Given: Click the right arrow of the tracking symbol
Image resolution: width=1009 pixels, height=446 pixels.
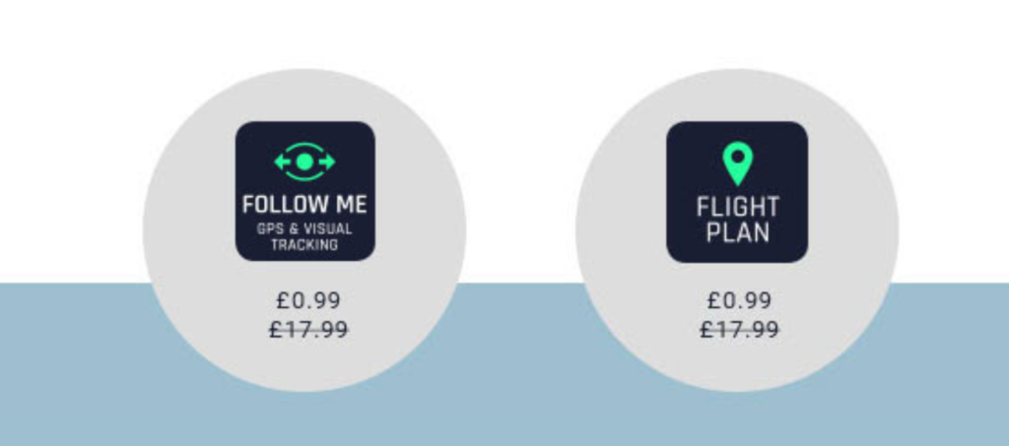Looking at the screenshot, I should (328, 160).
